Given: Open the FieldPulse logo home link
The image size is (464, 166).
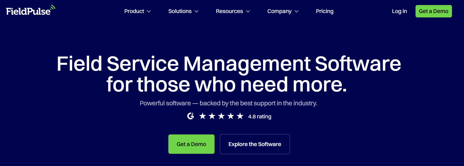Looking at the screenshot, I should click(31, 11).
